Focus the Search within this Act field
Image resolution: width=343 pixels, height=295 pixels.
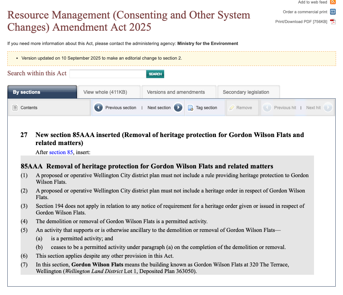[x=108, y=74]
